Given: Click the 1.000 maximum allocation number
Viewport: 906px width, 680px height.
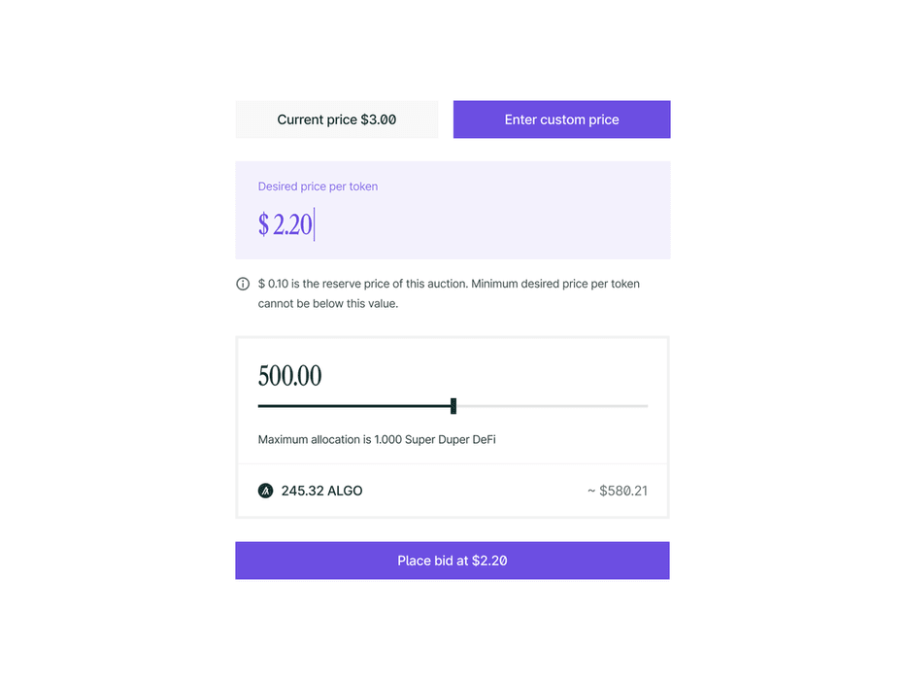Looking at the screenshot, I should coord(389,439).
